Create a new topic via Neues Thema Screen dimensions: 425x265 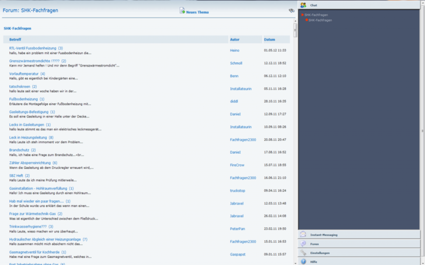tap(197, 11)
